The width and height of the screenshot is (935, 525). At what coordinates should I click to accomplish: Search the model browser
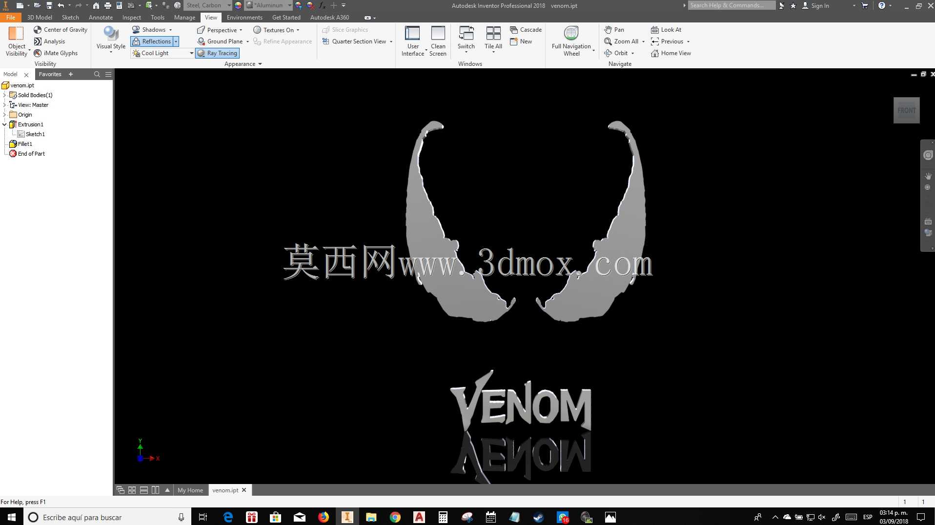click(97, 74)
